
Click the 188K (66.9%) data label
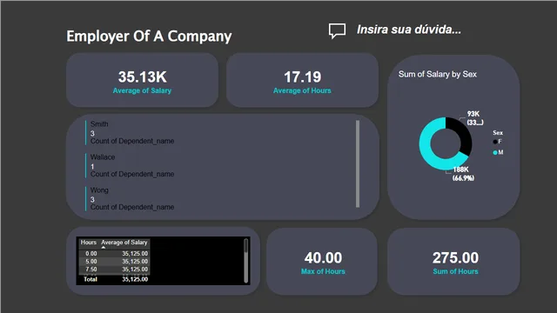point(463,174)
